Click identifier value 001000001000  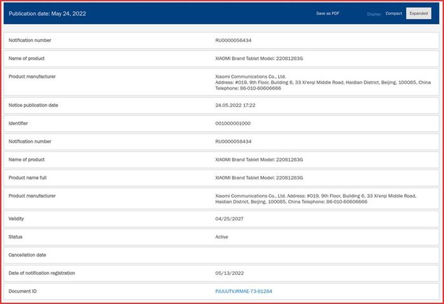coord(233,123)
